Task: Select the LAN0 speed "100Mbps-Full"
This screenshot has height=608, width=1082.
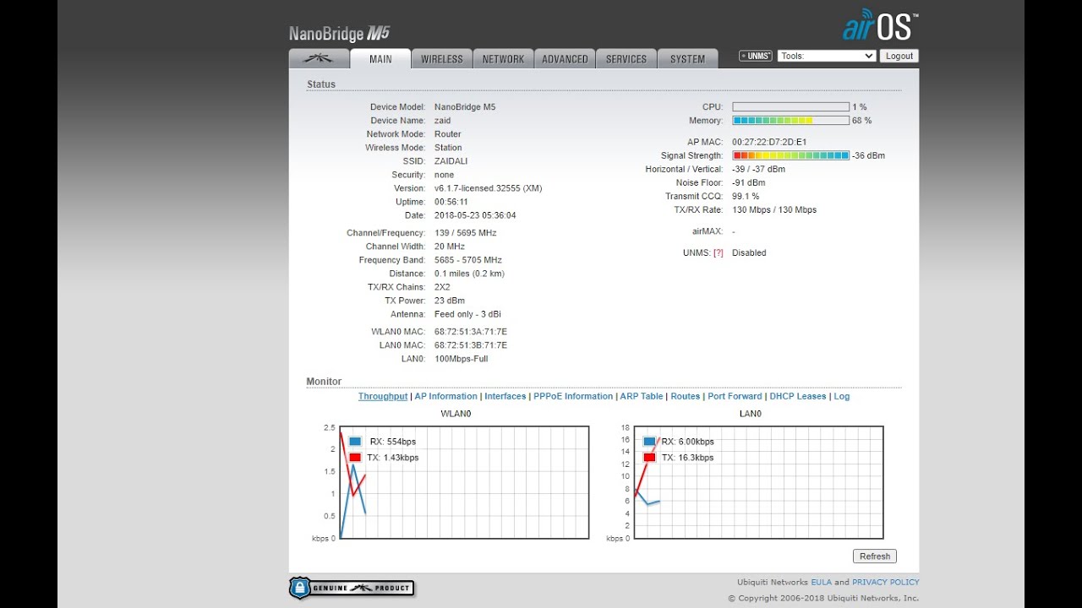Action: (462, 359)
